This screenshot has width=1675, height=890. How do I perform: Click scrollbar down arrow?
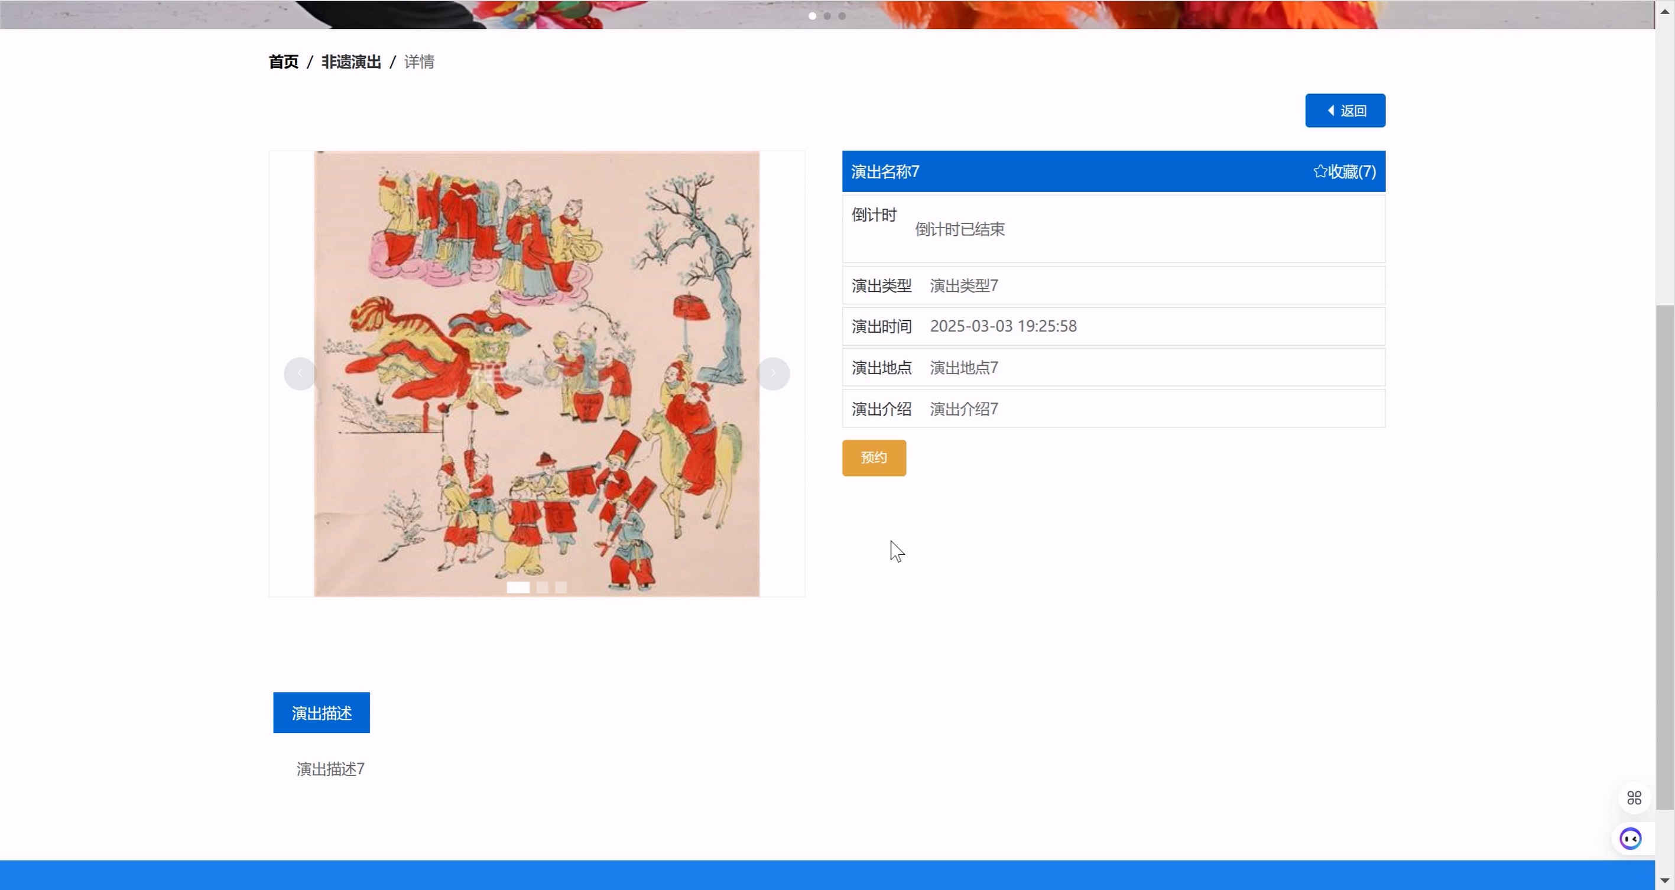[1664, 880]
